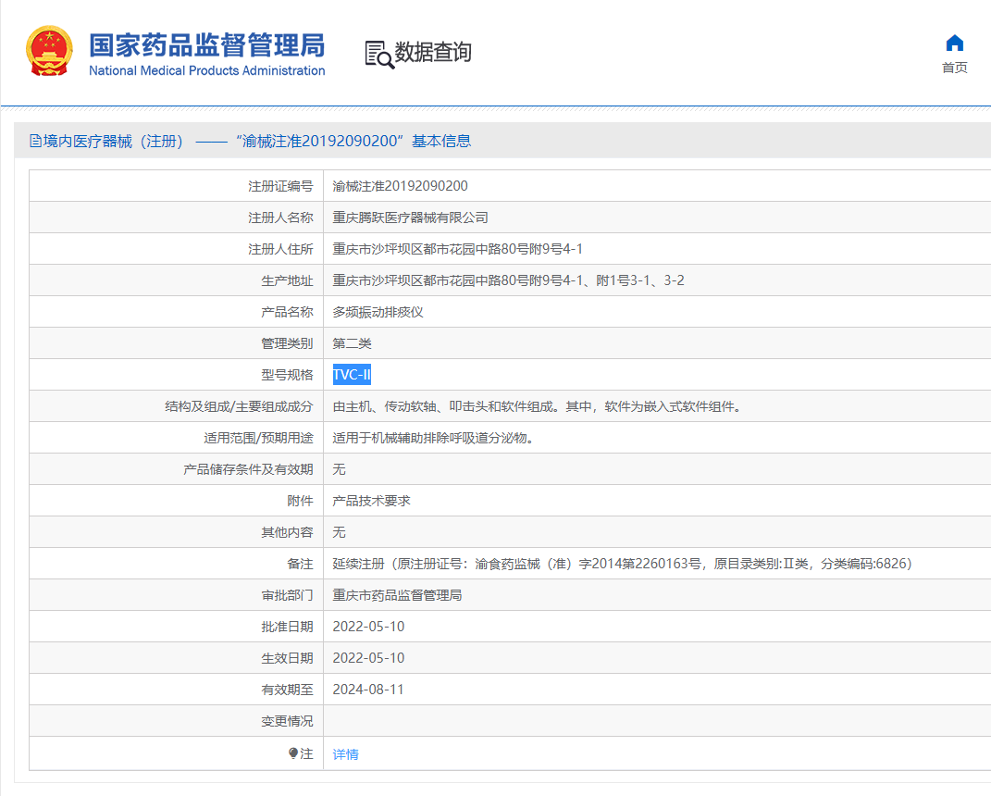Click the 型号规格 row label

coord(287,375)
